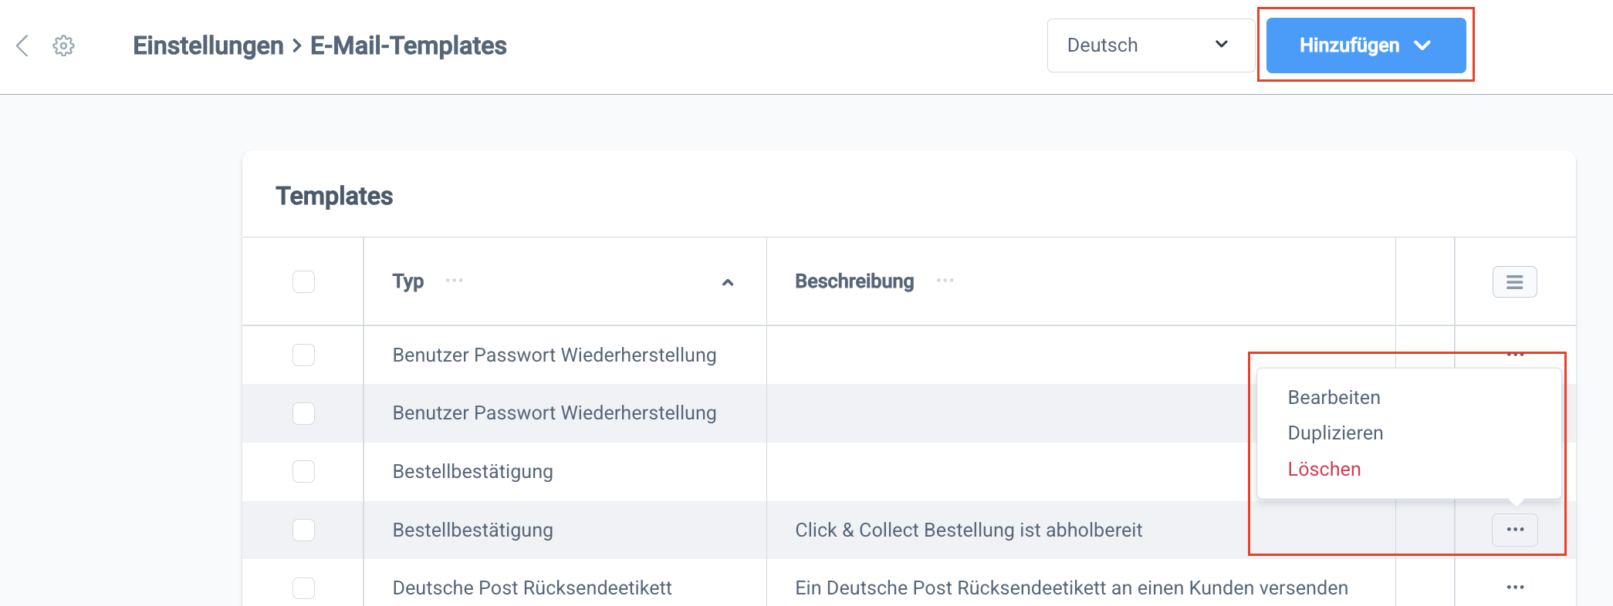1613x606 pixels.
Task: Open row actions for Click & Collect template
Action: pos(1514,530)
